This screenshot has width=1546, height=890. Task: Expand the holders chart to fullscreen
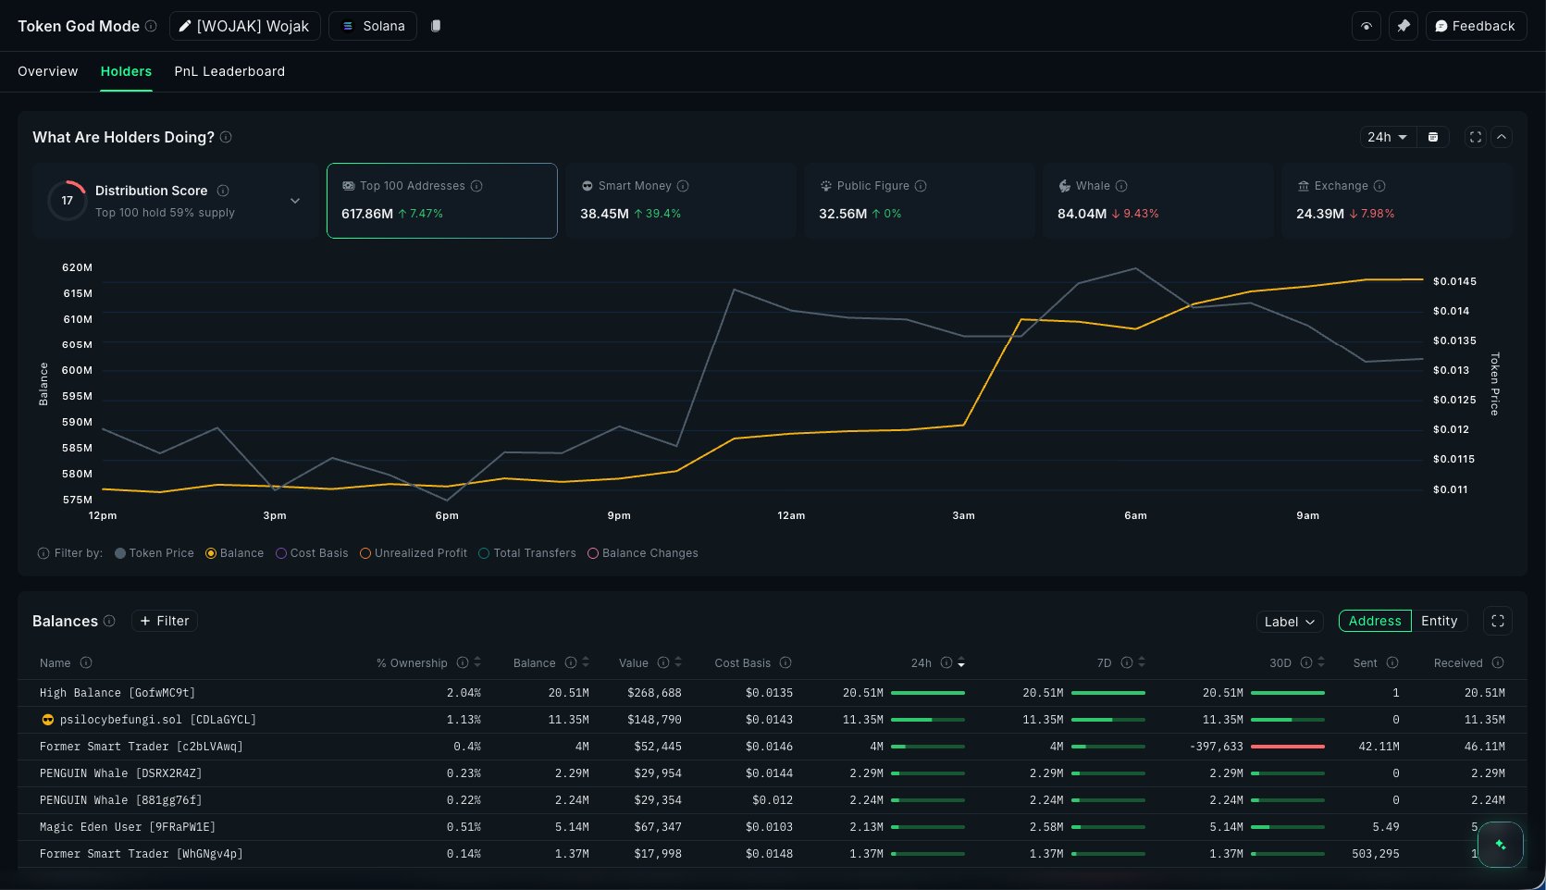click(x=1476, y=137)
